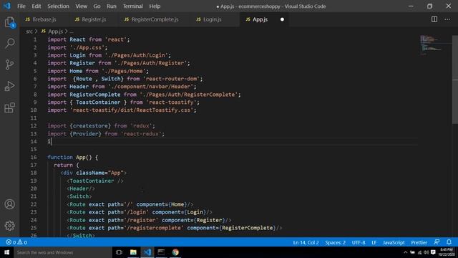This screenshot has height=258, width=458.
Task: Click the Visual Studio Code taskbar icon
Action: click(x=147, y=252)
